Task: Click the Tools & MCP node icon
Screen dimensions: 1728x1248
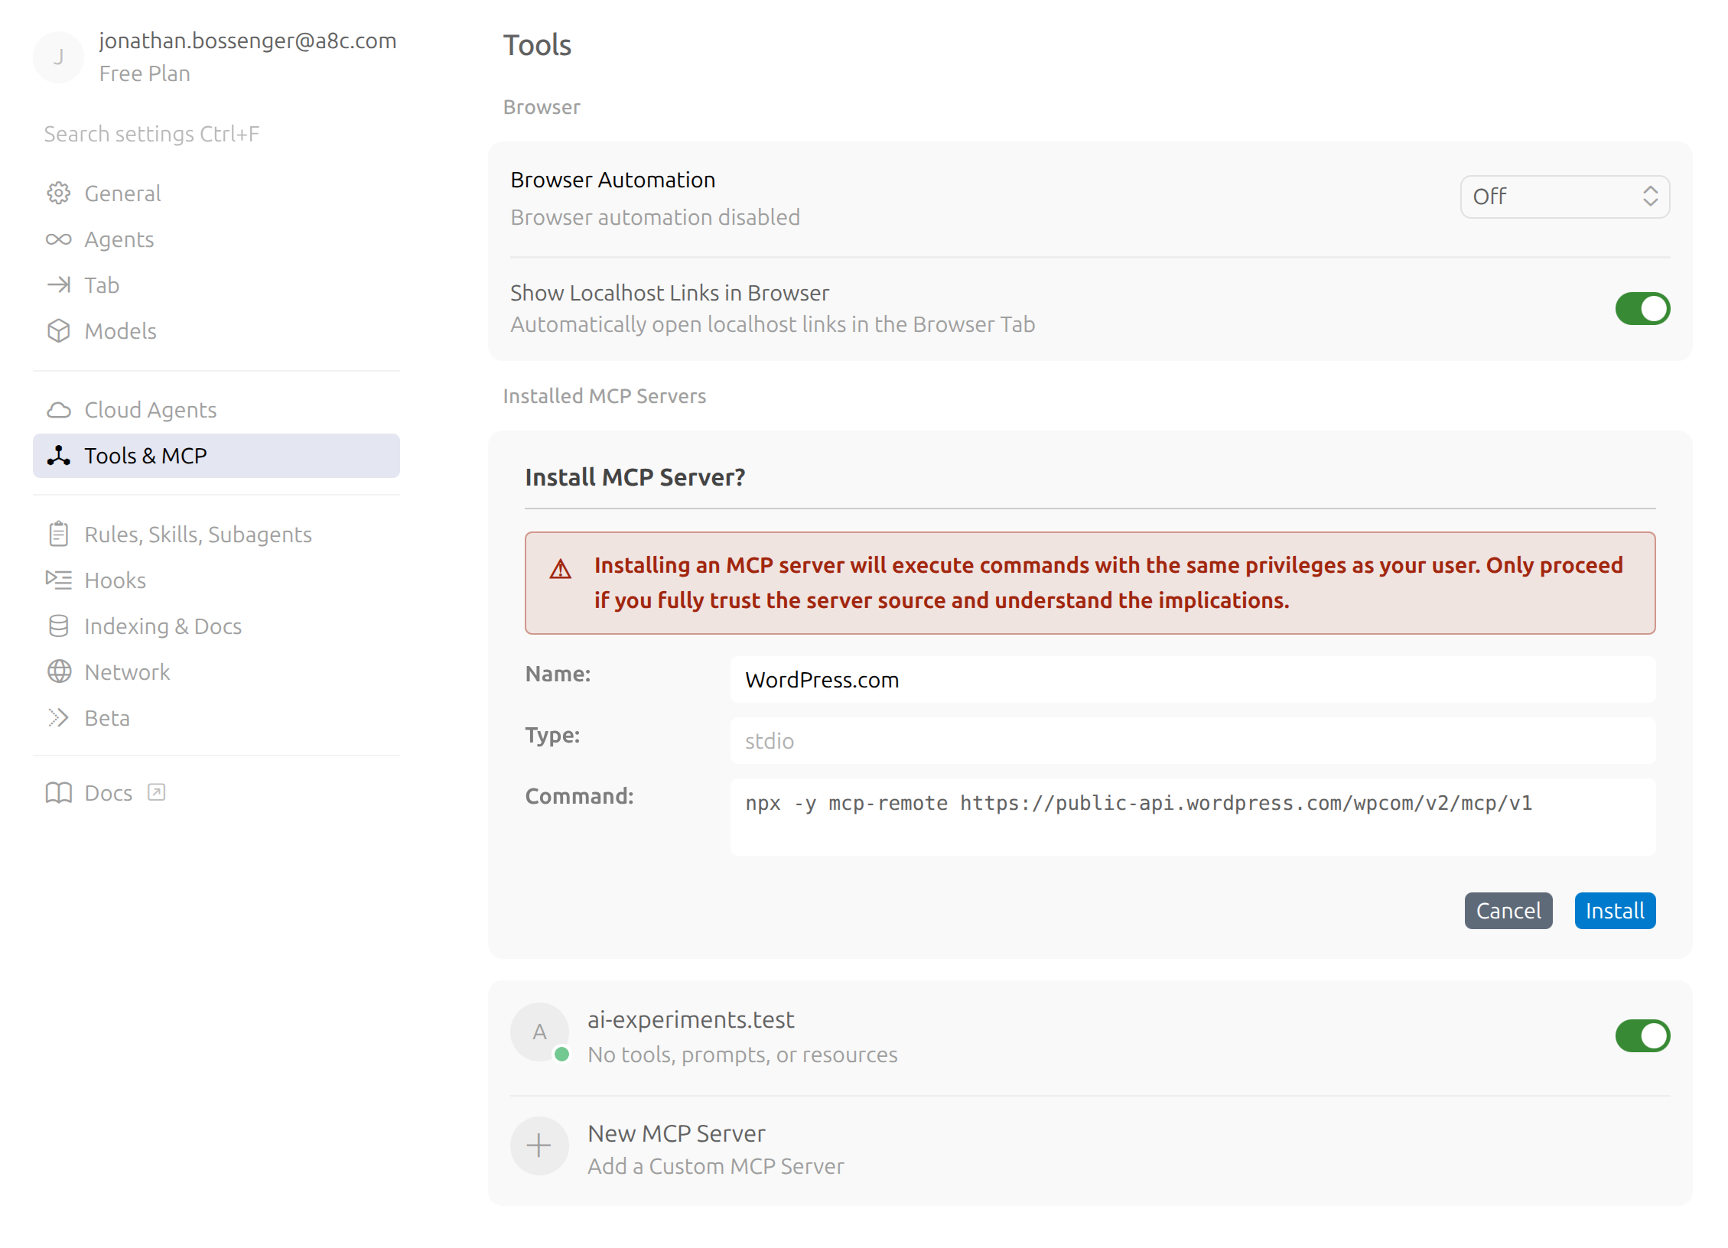Action: coord(58,456)
